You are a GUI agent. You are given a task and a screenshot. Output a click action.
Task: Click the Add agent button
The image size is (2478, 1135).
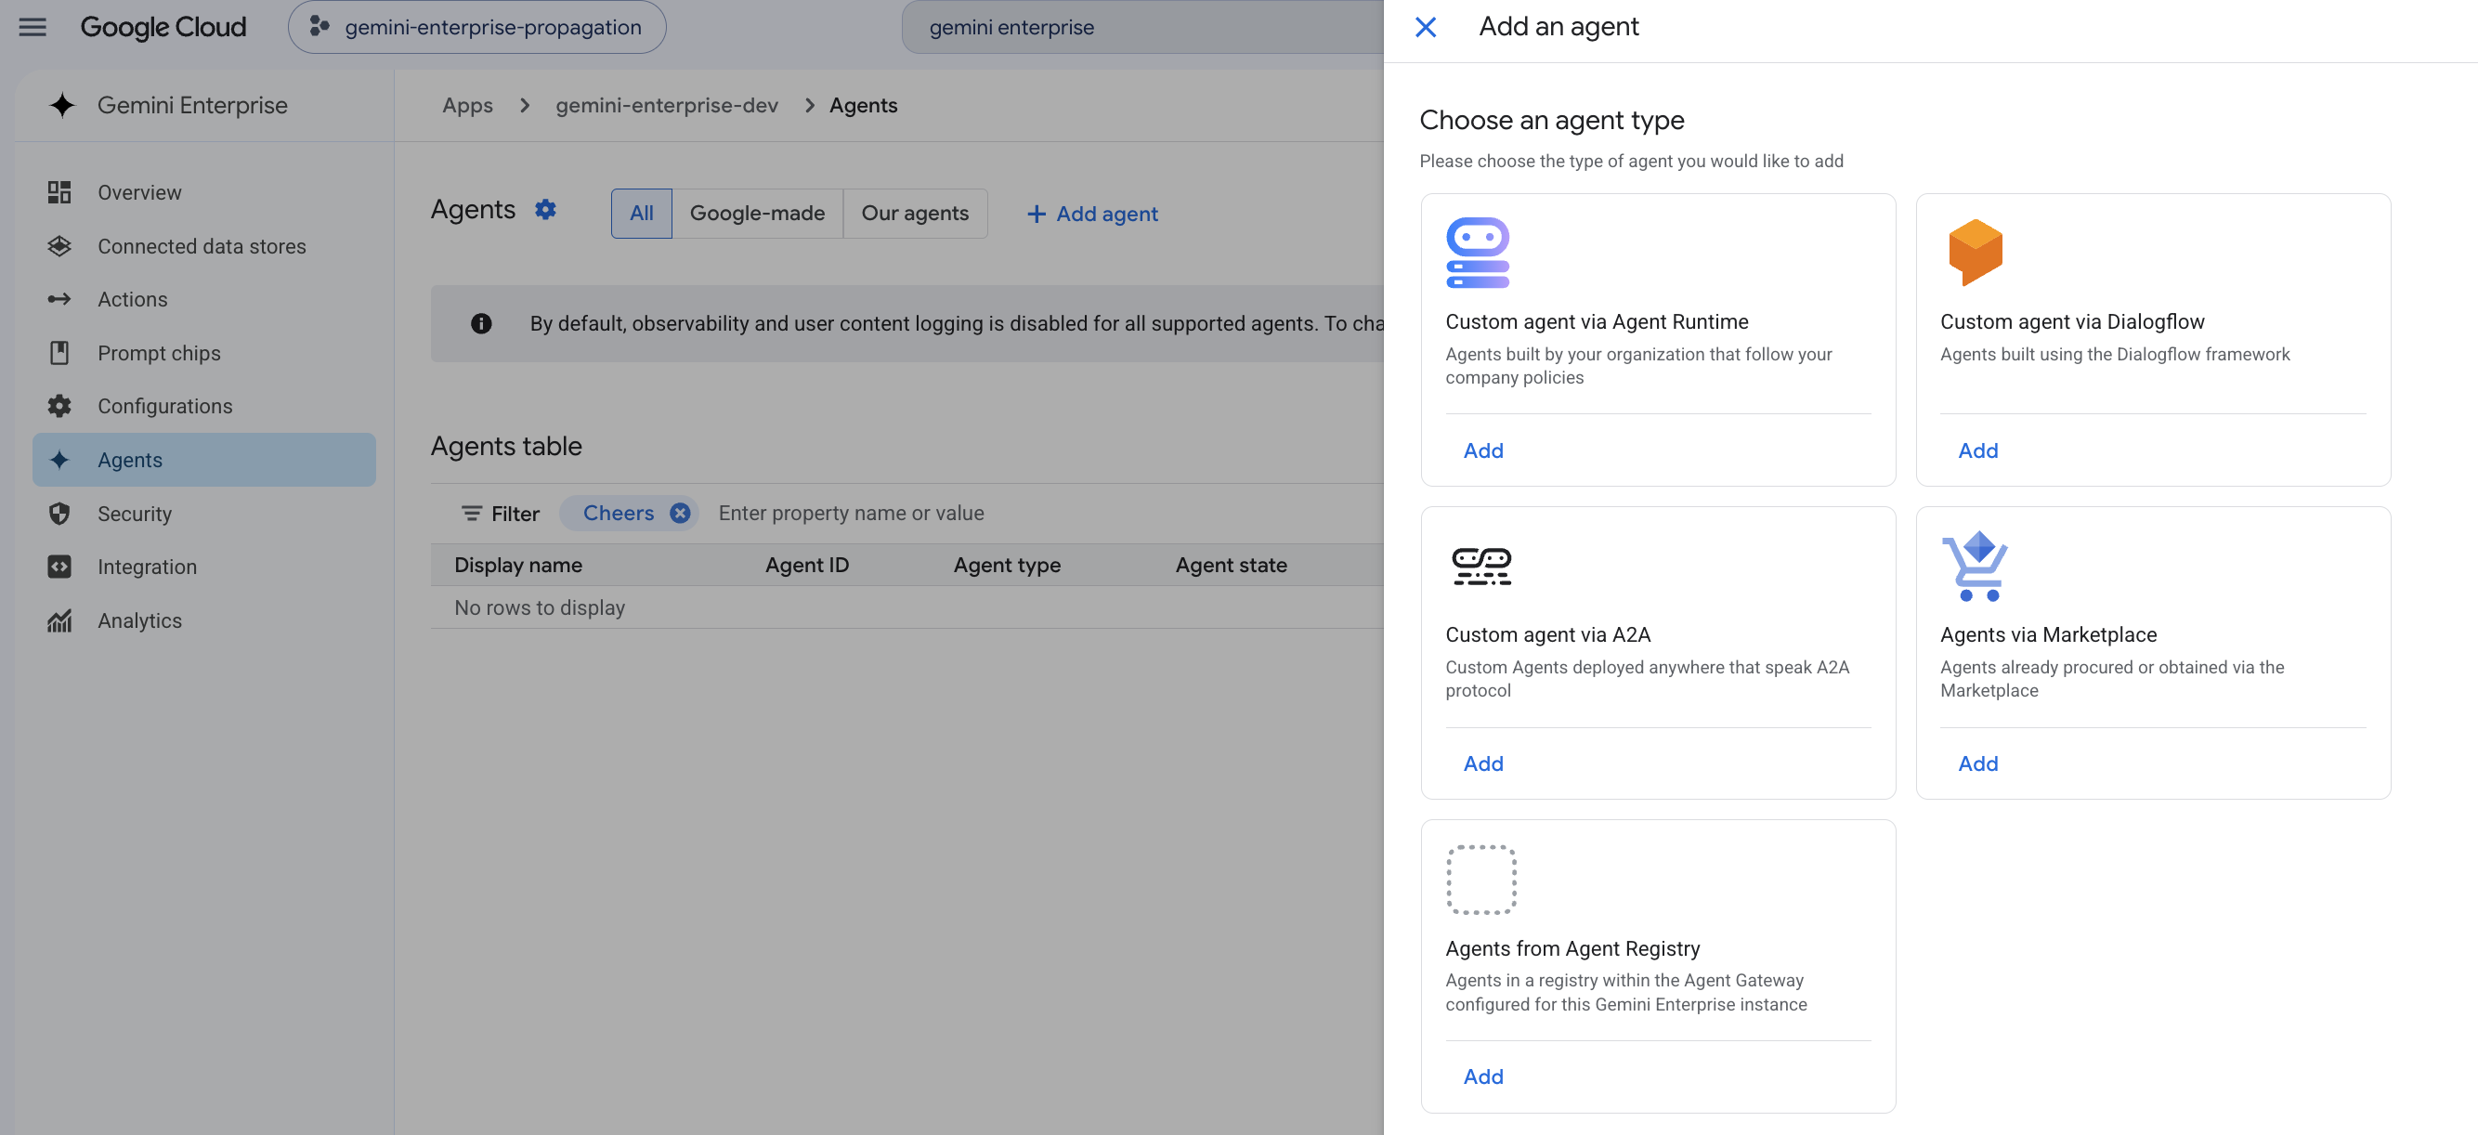1092,214
